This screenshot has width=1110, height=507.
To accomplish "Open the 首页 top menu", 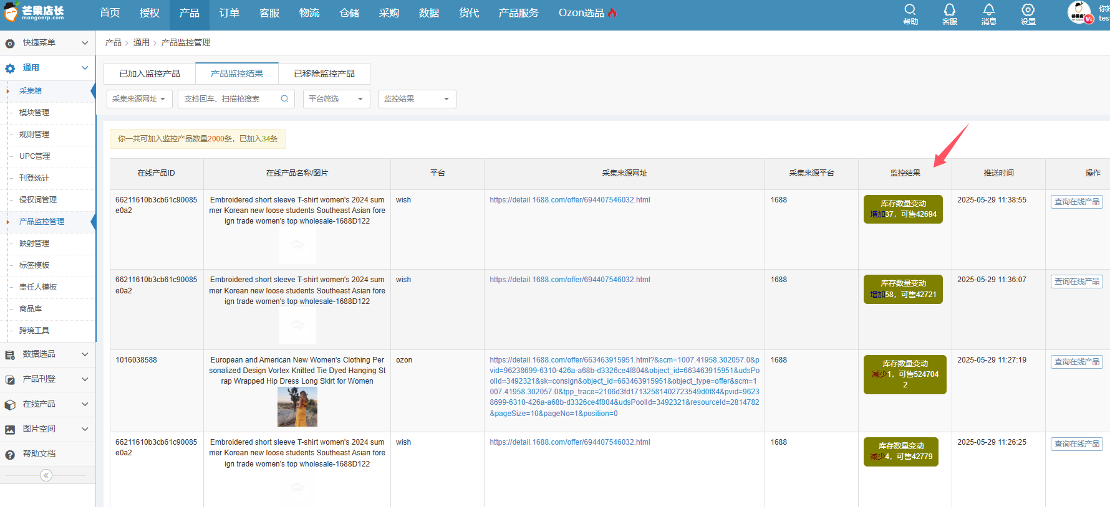I will 110,13.
